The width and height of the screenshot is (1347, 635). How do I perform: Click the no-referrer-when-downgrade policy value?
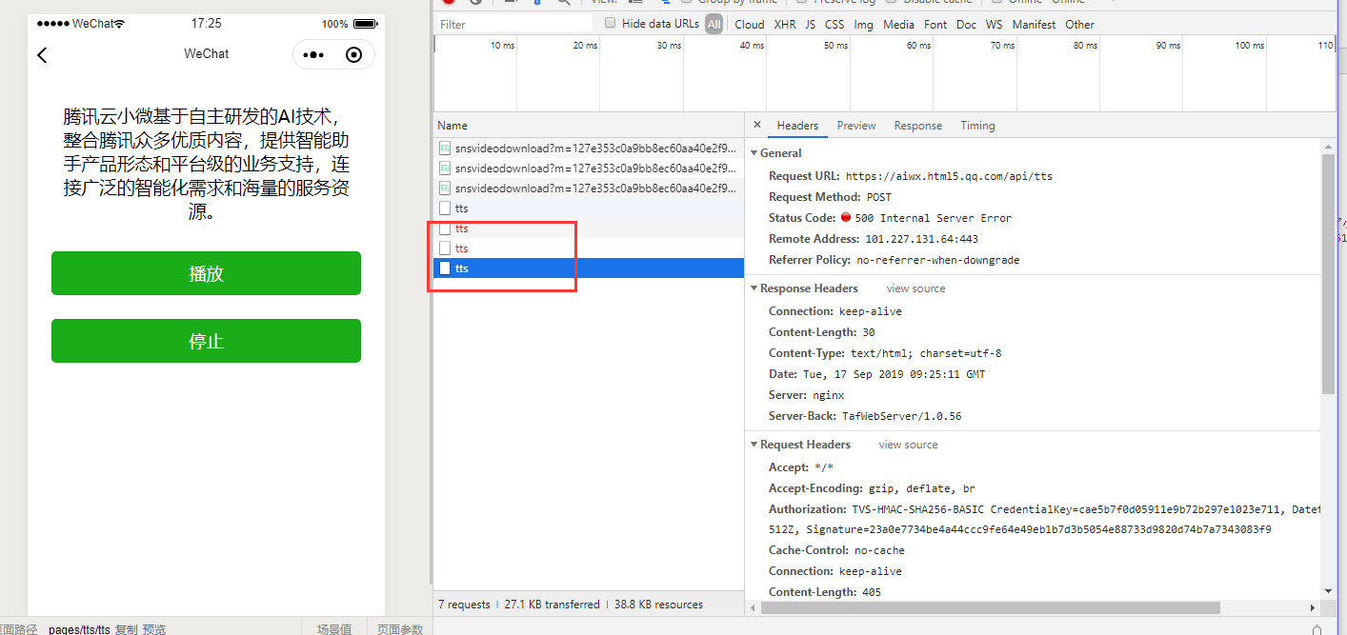click(x=938, y=260)
